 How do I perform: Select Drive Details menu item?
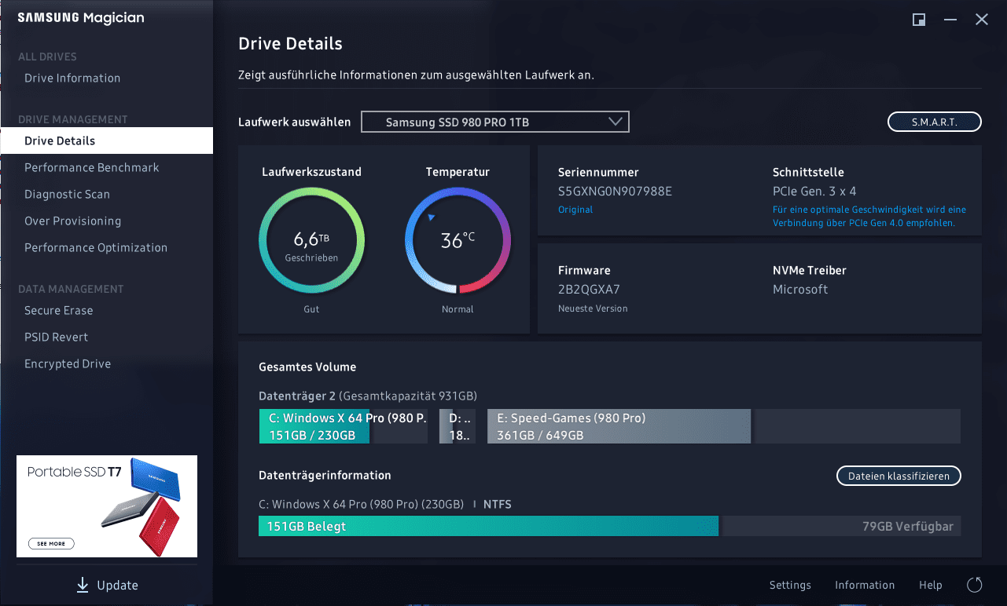[x=106, y=141]
